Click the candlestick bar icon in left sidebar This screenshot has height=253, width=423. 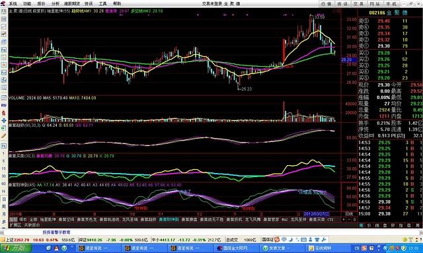point(4,34)
